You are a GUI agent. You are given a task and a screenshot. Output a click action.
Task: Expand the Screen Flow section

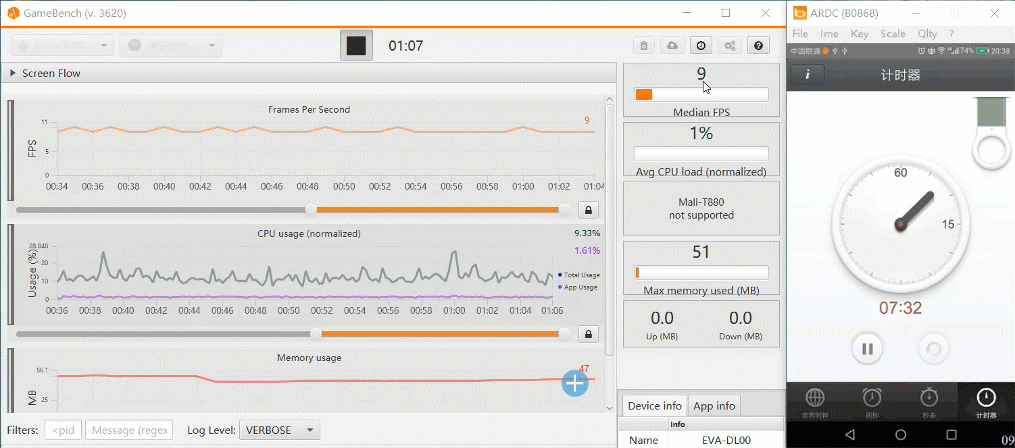[13, 73]
